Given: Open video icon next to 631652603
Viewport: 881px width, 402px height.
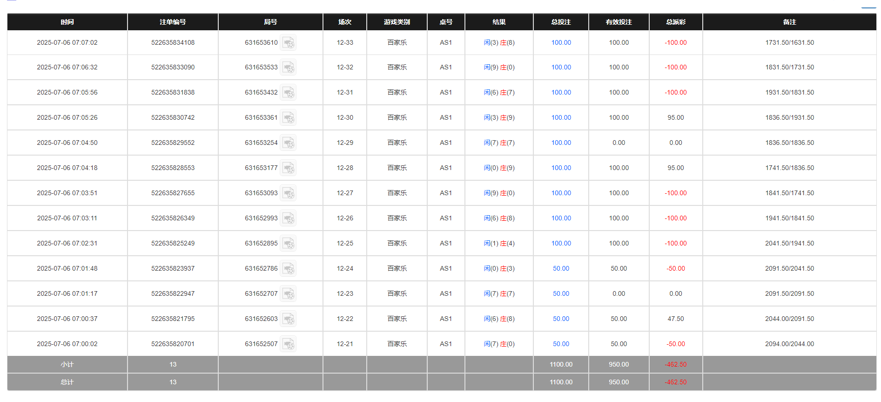Looking at the screenshot, I should [x=288, y=319].
